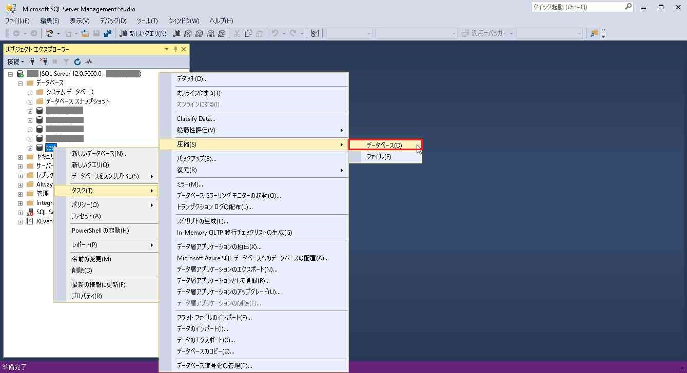Click the Paste icon in toolbar

click(260, 33)
